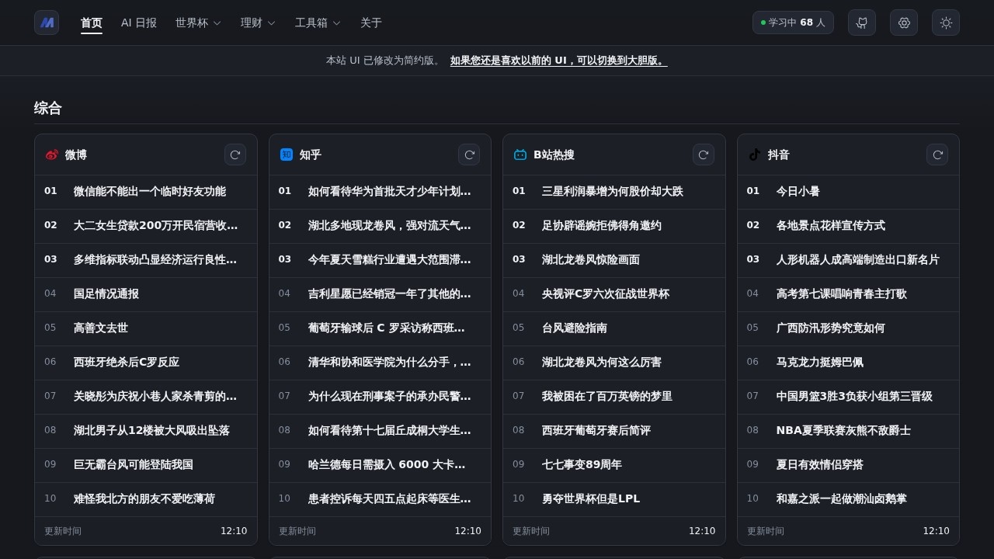The height and width of the screenshot is (559, 994).
Task: Refresh the B站热搜 card
Action: pyautogui.click(x=704, y=155)
